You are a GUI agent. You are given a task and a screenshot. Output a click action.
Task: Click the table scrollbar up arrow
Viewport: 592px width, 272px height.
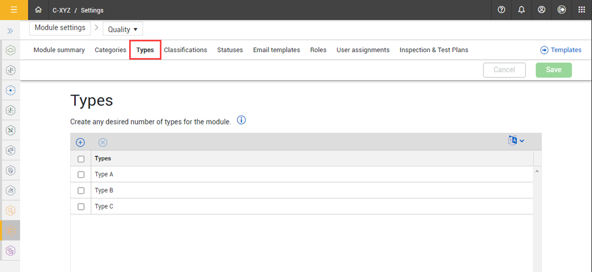point(536,171)
